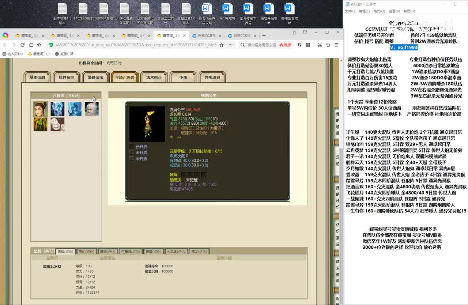The width and height of the screenshot is (468, 305).
Task: Open the 达人后台 bookmark
Action: click(13, 54)
